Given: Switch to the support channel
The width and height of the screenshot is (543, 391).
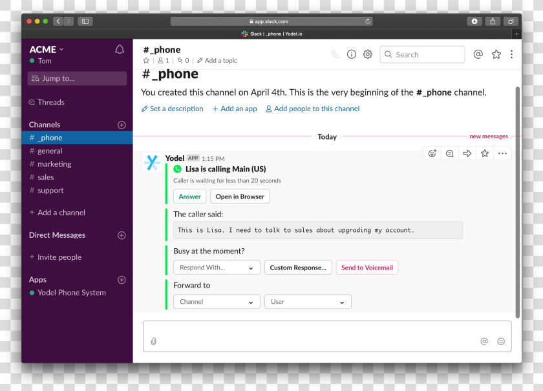Looking at the screenshot, I should click(77, 191).
